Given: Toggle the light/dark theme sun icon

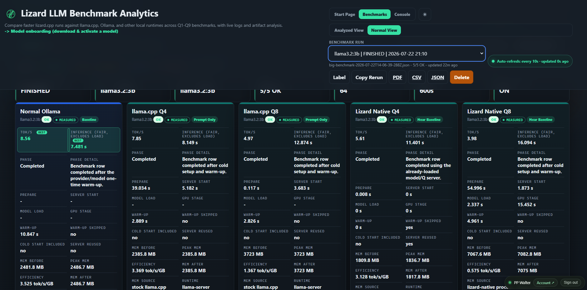Looking at the screenshot, I should click(425, 14).
